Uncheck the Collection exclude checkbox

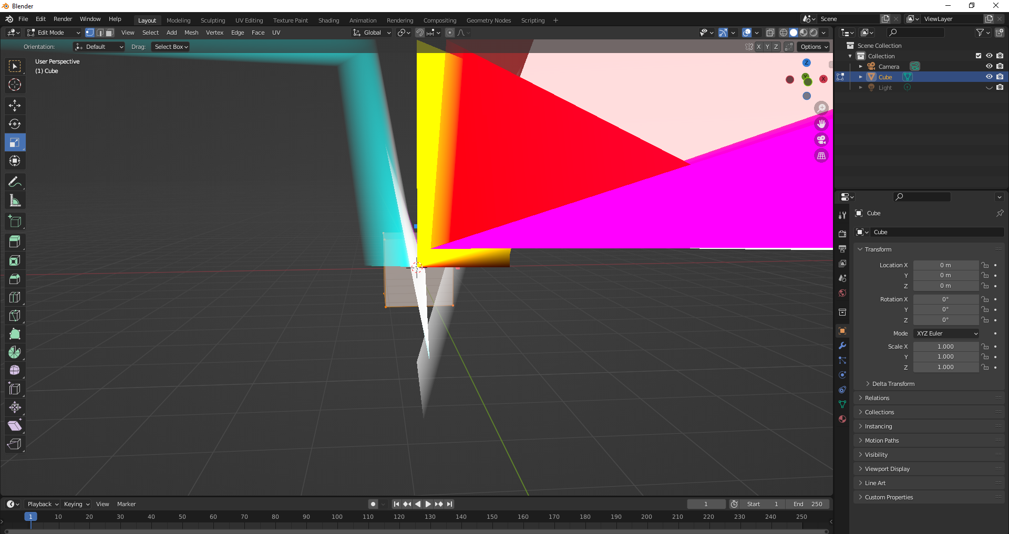(979, 56)
